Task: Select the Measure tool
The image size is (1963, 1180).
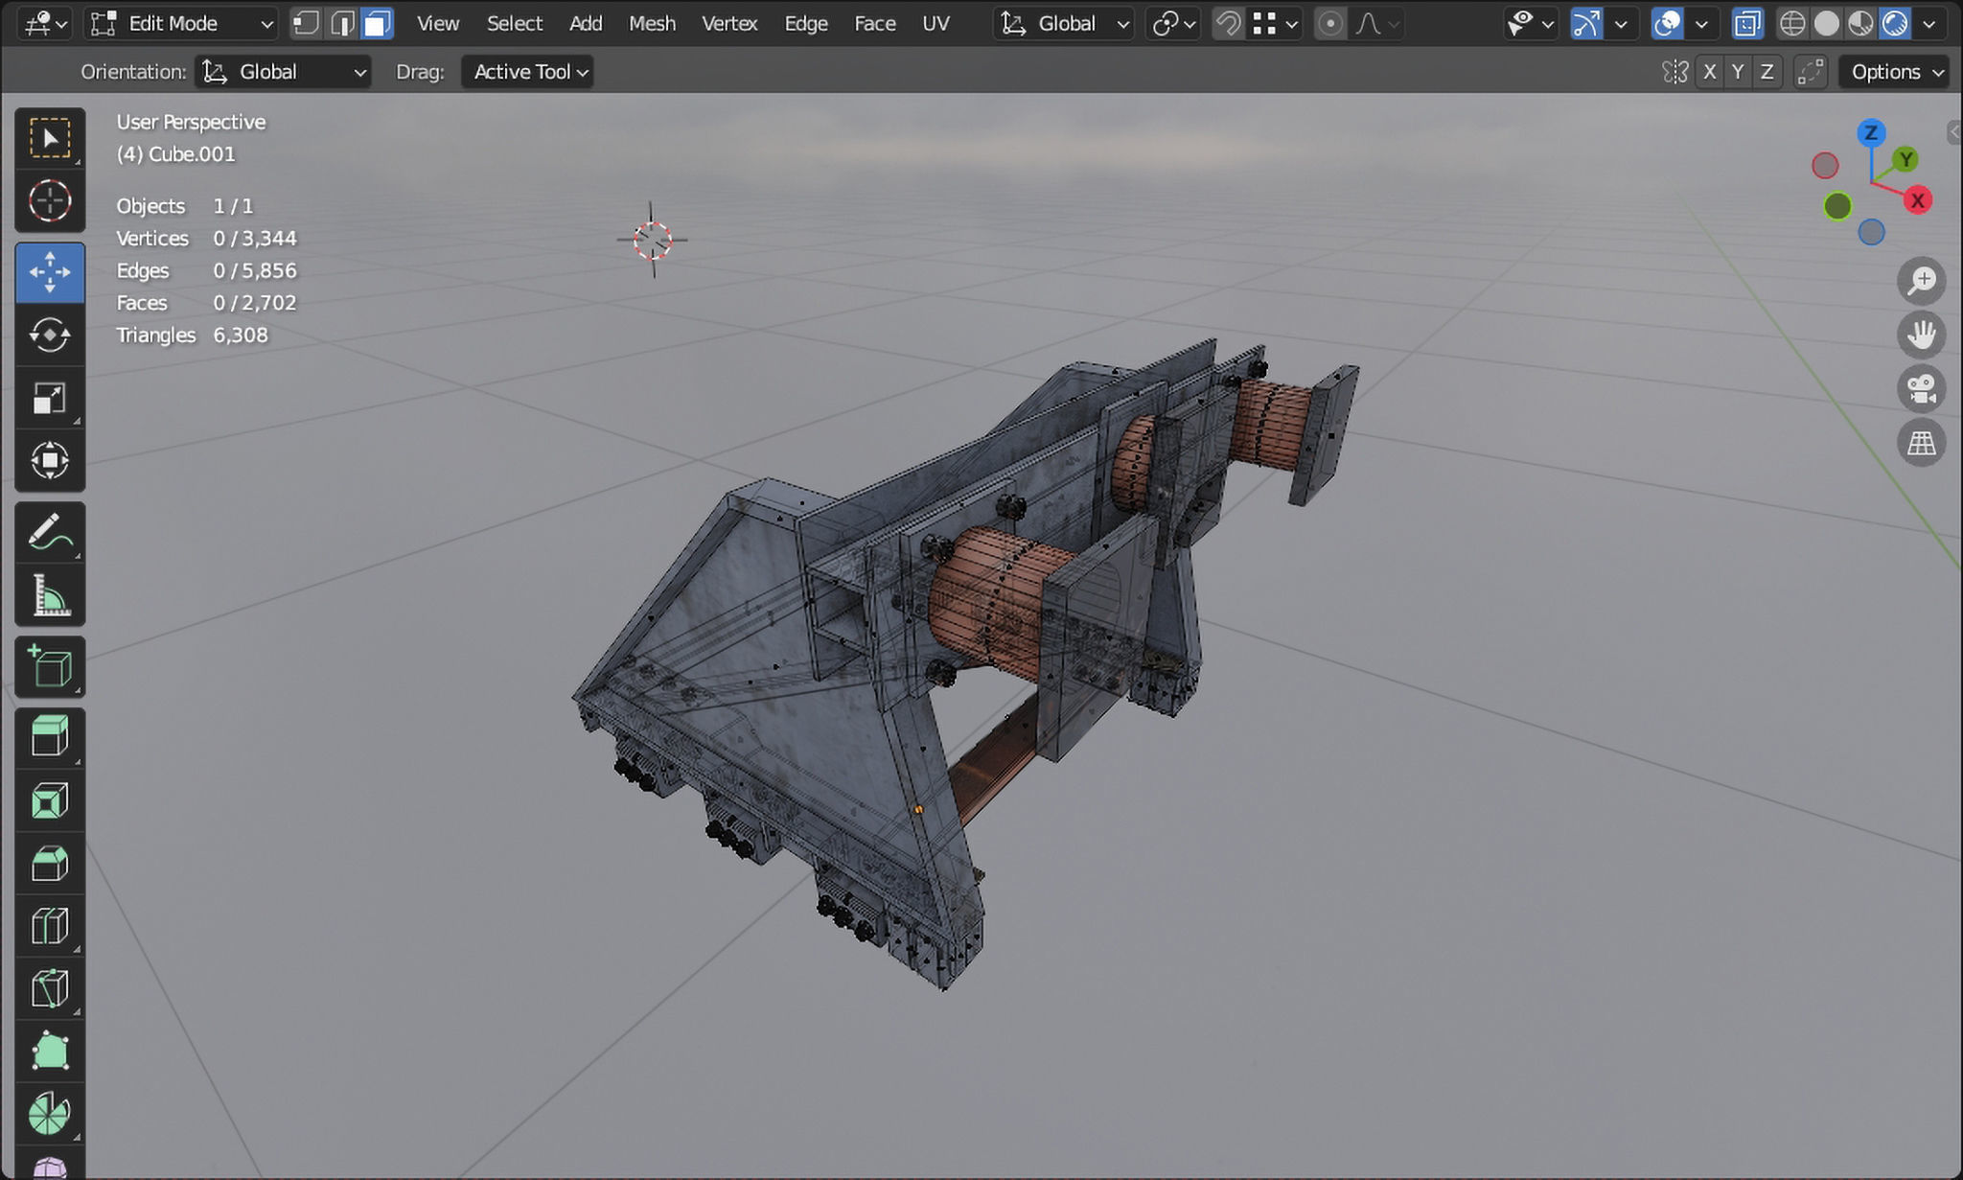Action: point(50,595)
